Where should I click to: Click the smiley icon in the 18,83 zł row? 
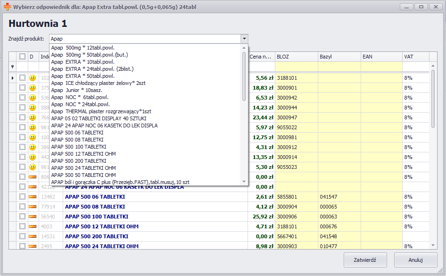point(33,88)
